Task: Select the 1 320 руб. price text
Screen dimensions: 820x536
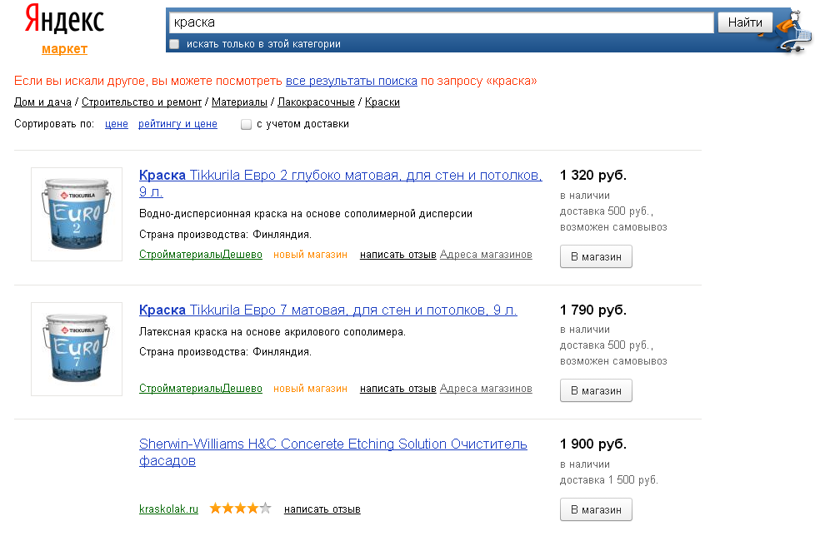Action: 593,175
